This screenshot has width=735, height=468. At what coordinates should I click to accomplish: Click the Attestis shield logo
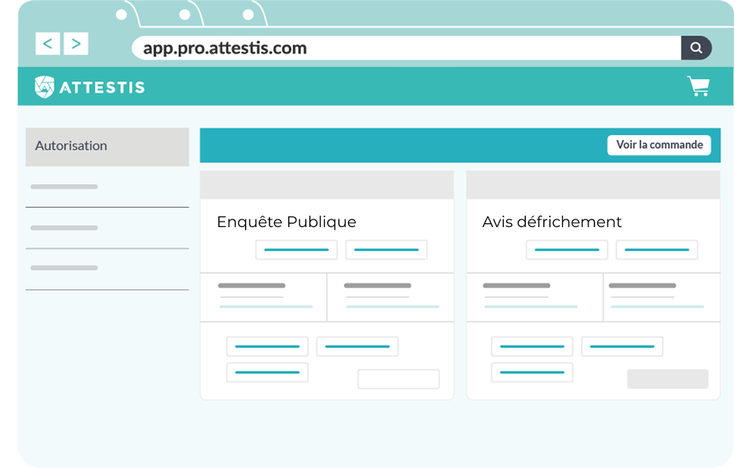pos(45,87)
